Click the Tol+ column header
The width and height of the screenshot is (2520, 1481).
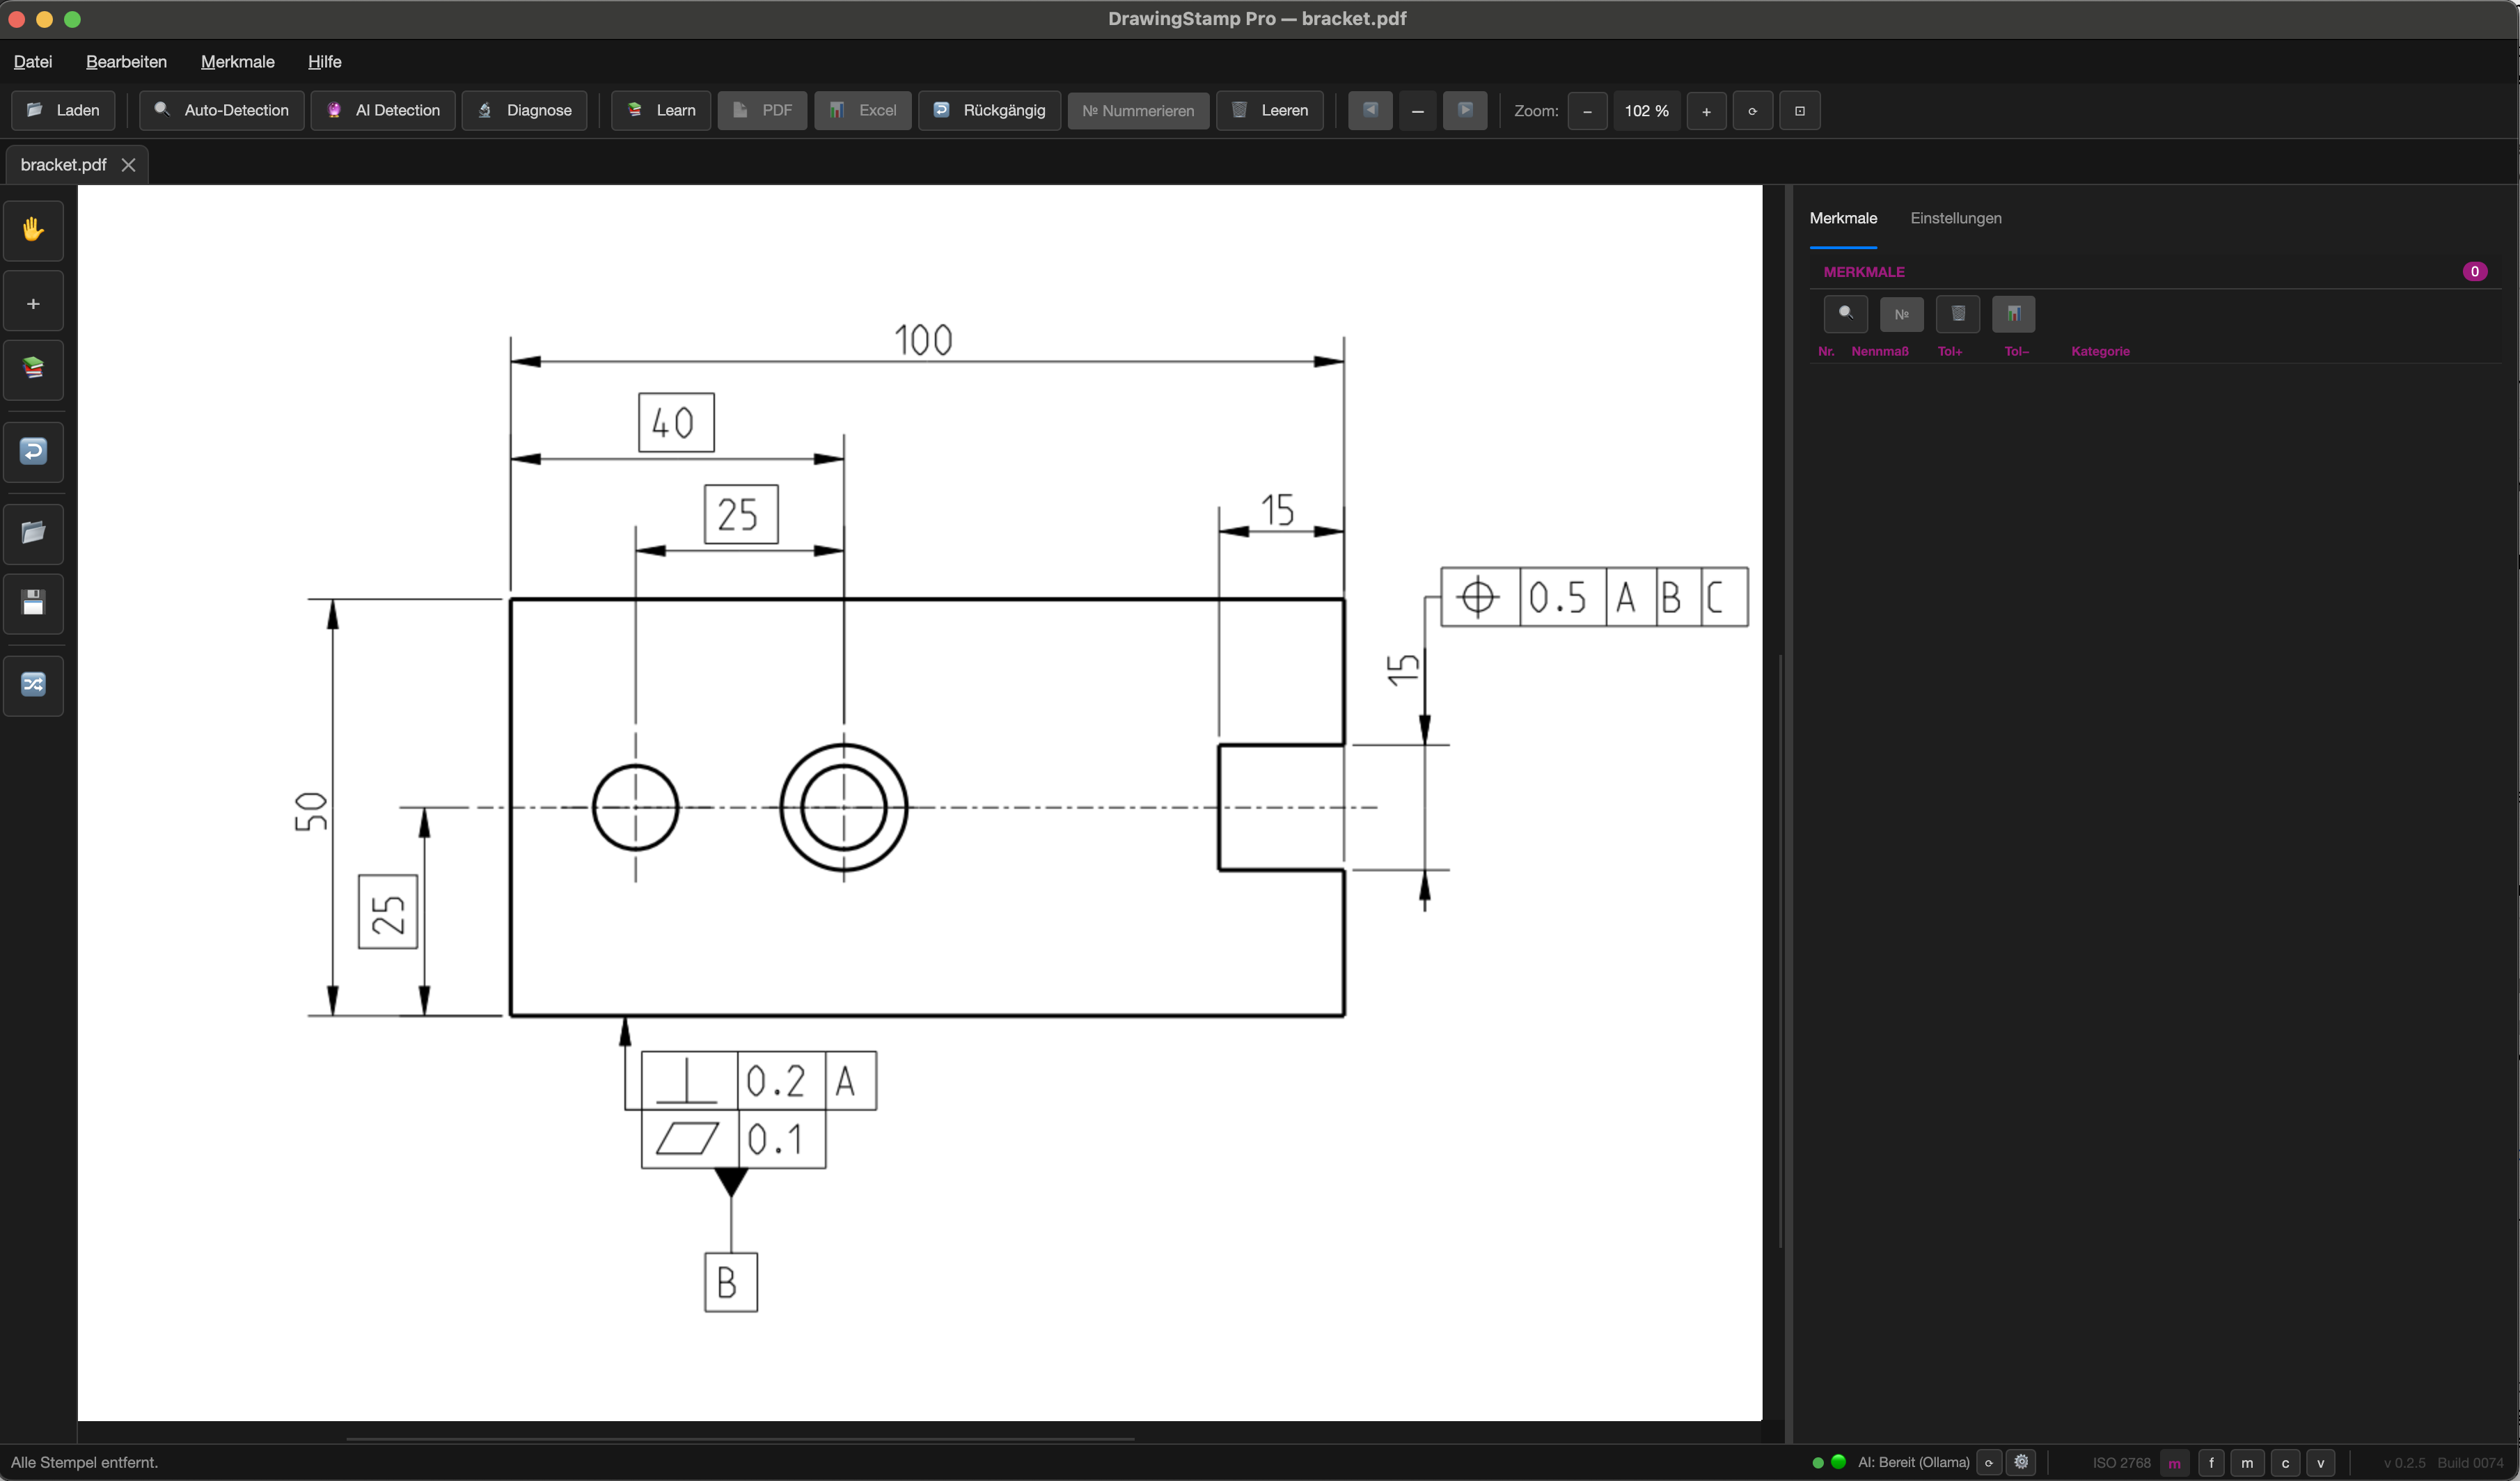click(x=1950, y=351)
